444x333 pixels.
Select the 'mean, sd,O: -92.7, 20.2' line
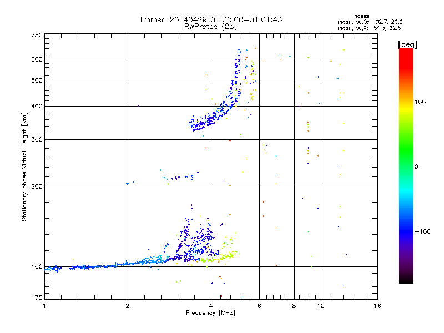click(x=370, y=22)
